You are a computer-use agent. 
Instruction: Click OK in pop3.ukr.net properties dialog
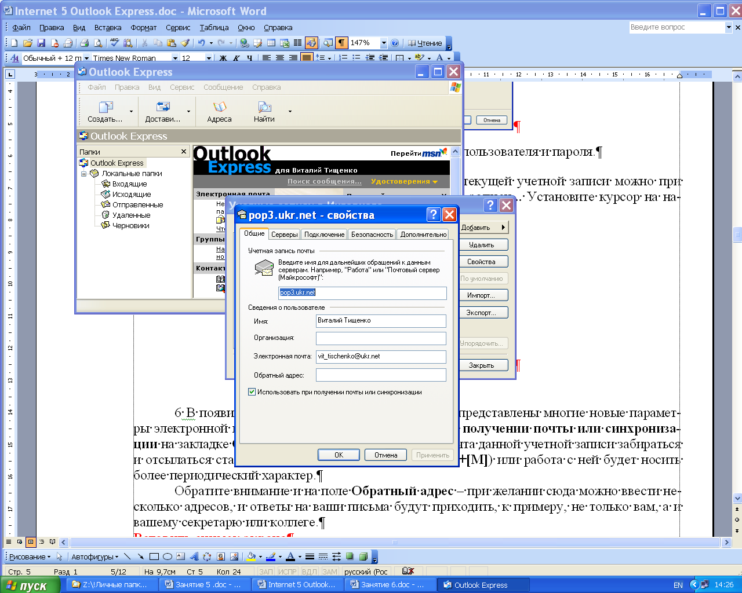coord(339,455)
